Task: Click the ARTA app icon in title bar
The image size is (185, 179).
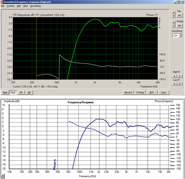Action: pos(2,2)
